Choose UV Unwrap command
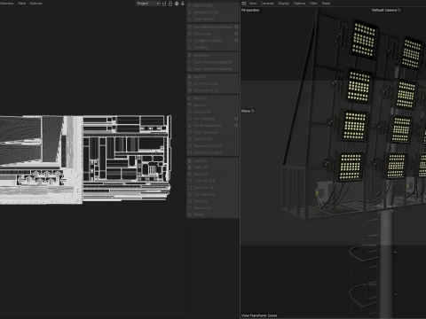 click(x=210, y=34)
